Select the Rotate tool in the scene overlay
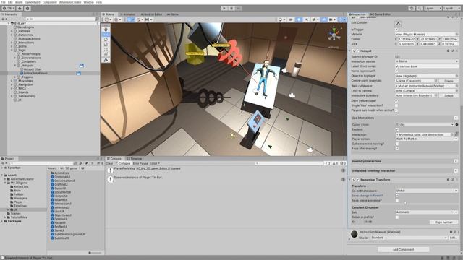 [106, 40]
